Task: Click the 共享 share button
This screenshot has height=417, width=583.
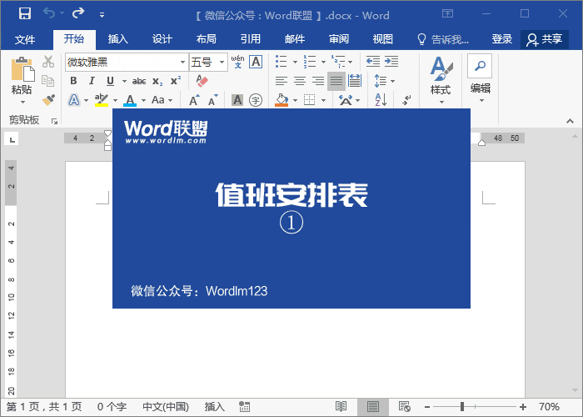Action: (545, 39)
